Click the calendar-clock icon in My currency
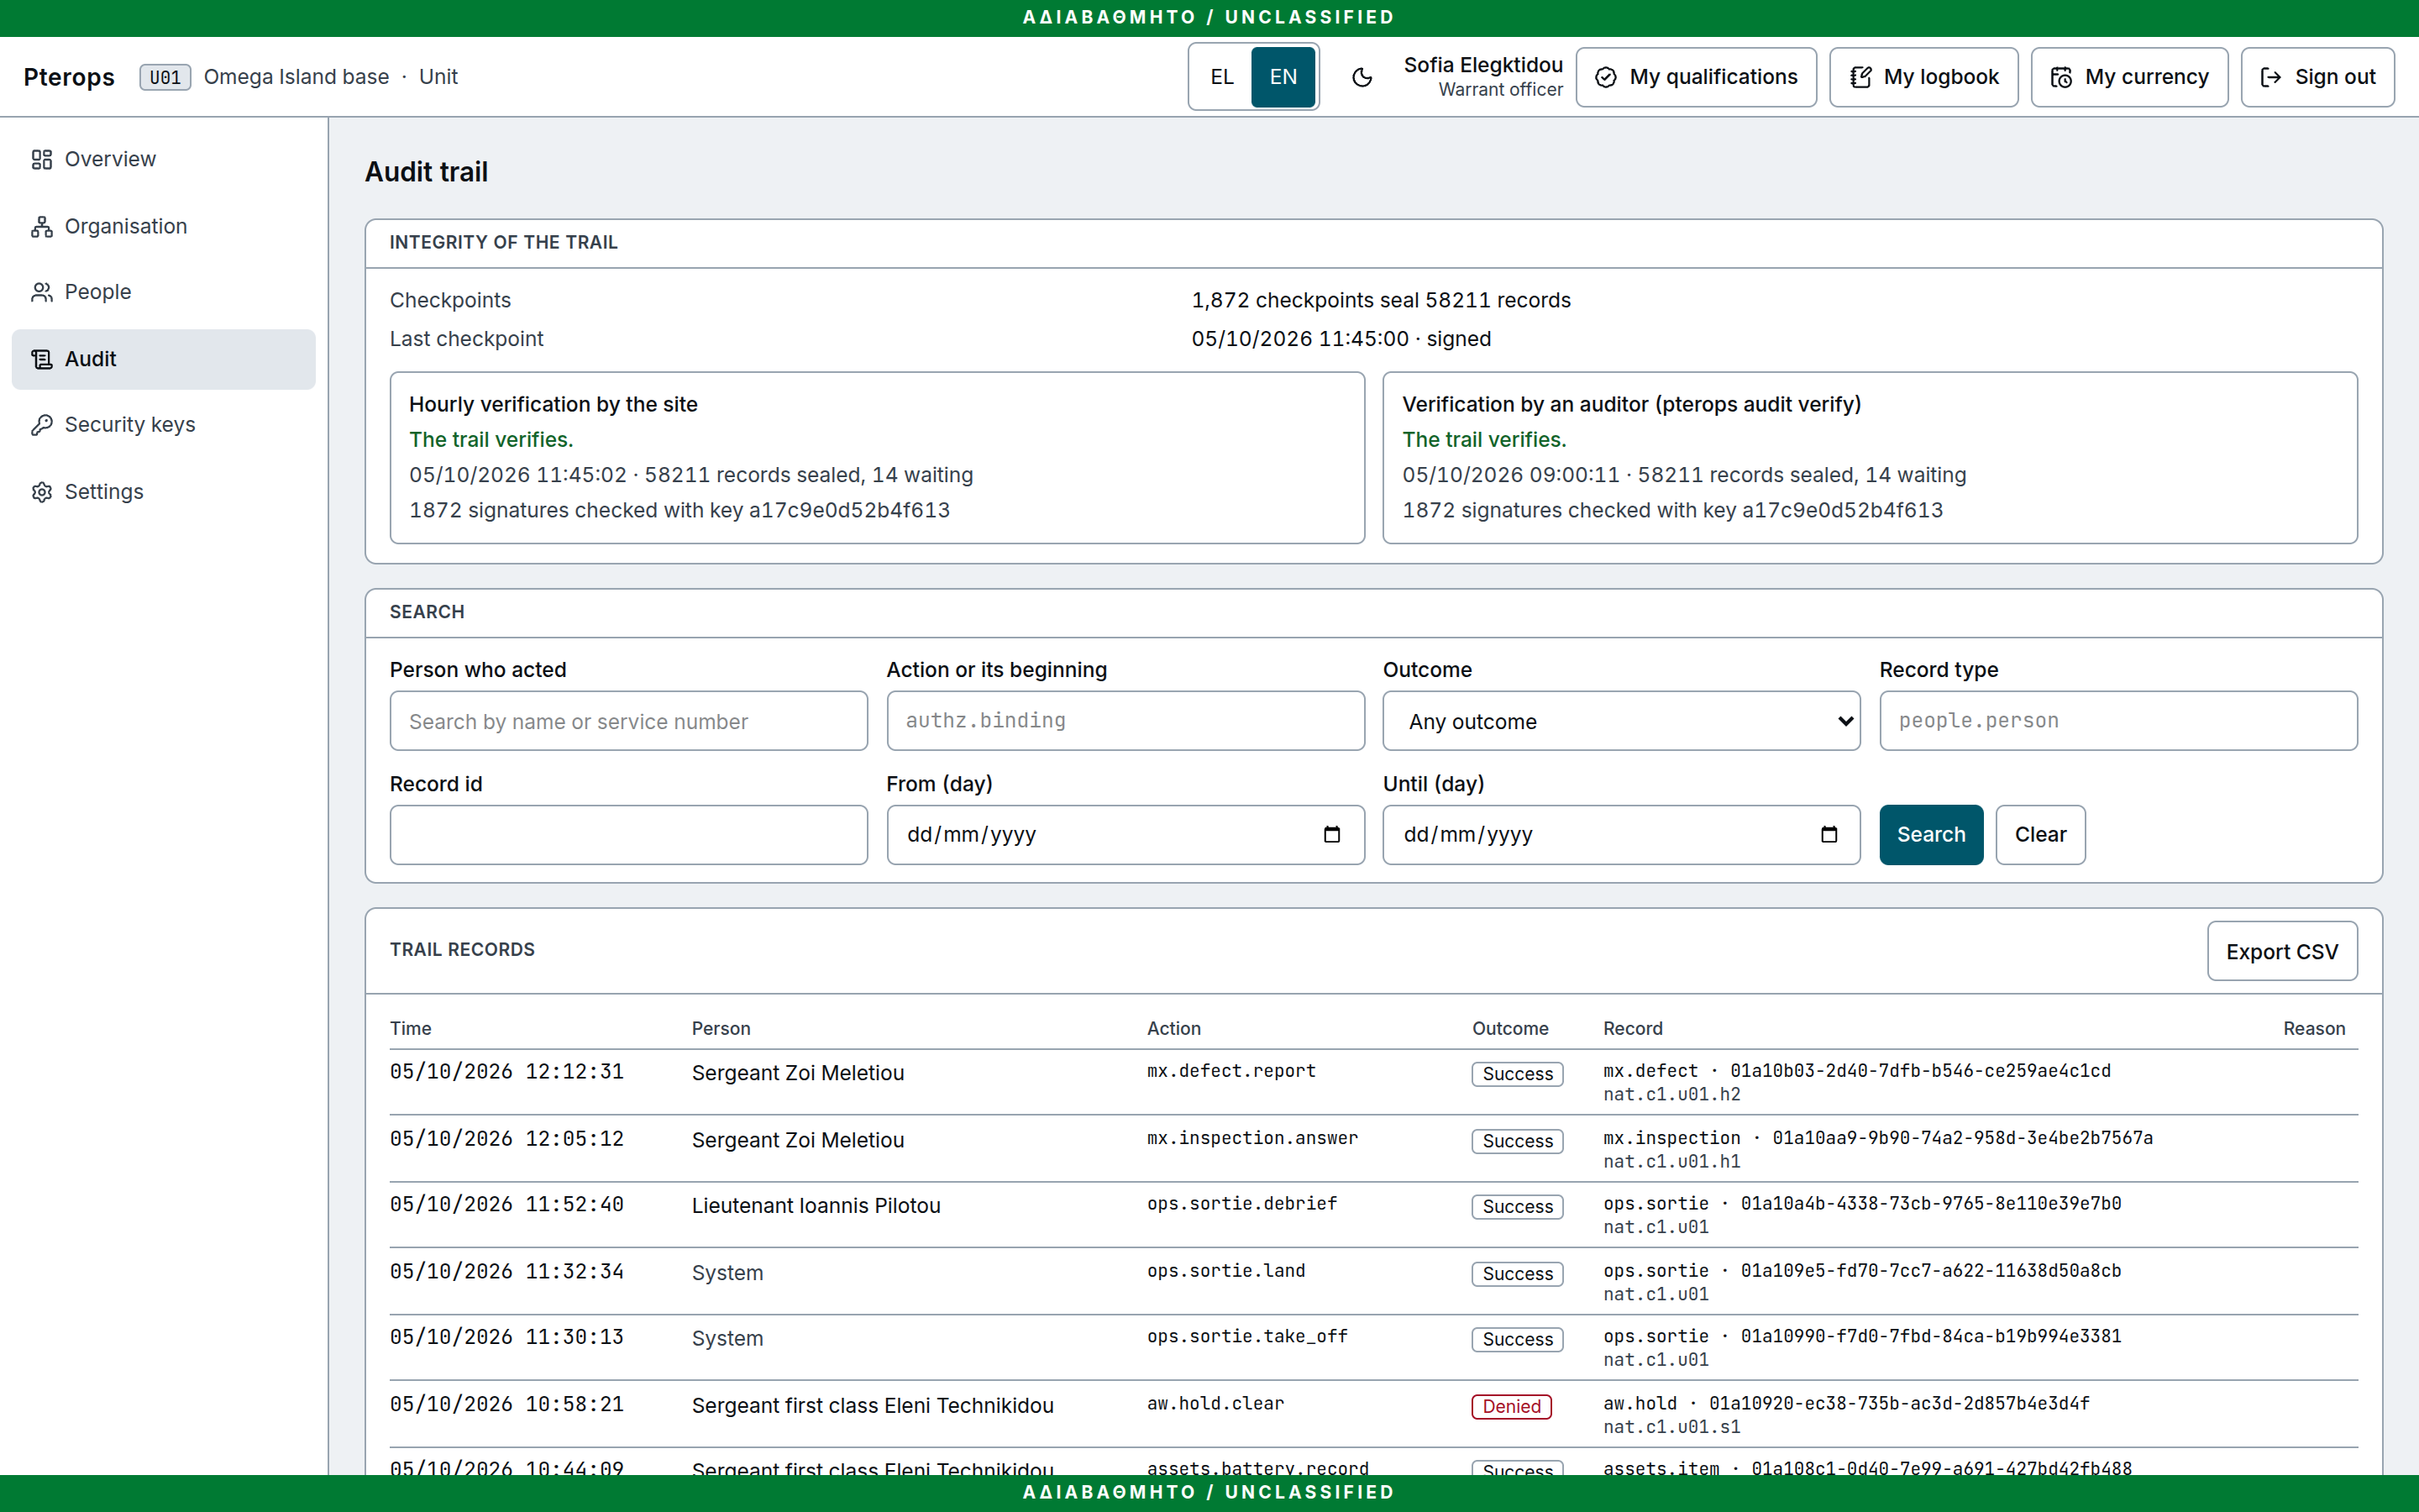Screen dimensions: 2419x1512 click(2061, 77)
